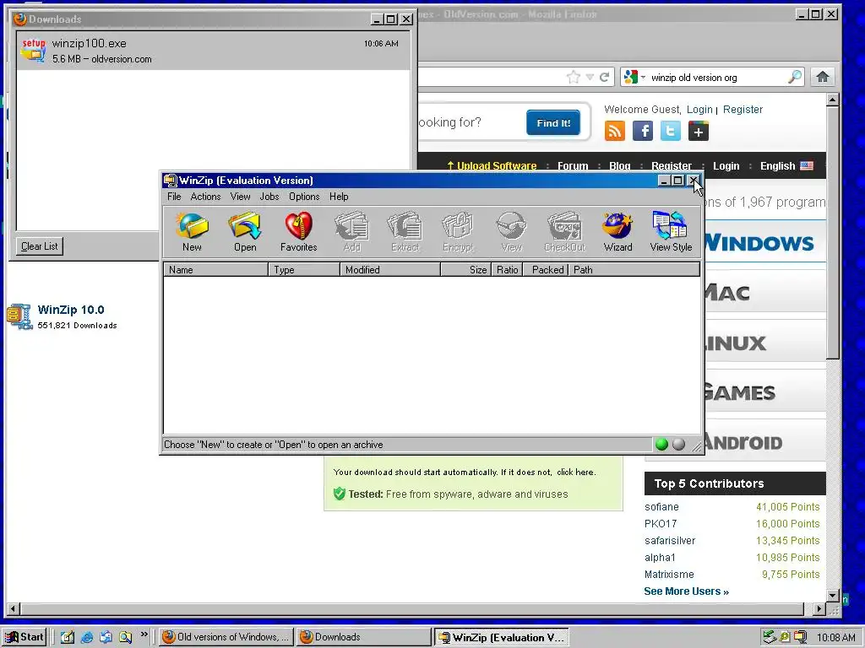Click the Upload Software link

click(x=492, y=166)
